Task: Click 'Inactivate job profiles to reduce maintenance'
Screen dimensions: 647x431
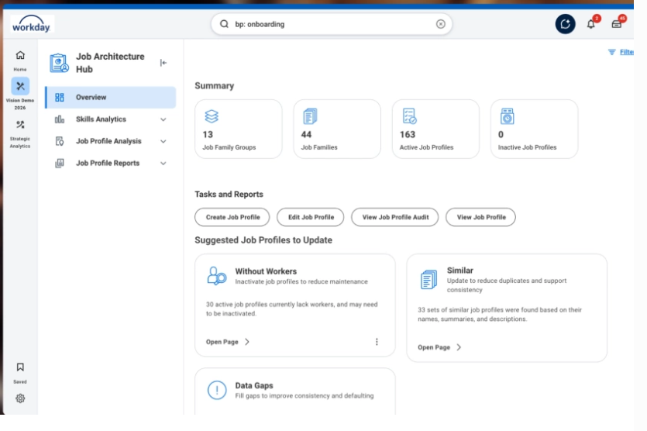Action: 301,281
